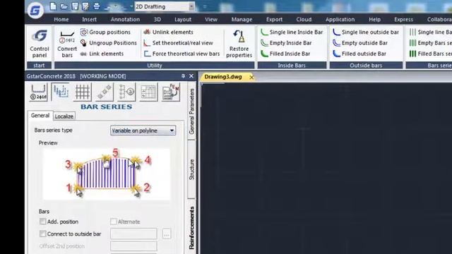
Task: Open the Manage ribbon tab
Action: pyautogui.click(x=242, y=19)
